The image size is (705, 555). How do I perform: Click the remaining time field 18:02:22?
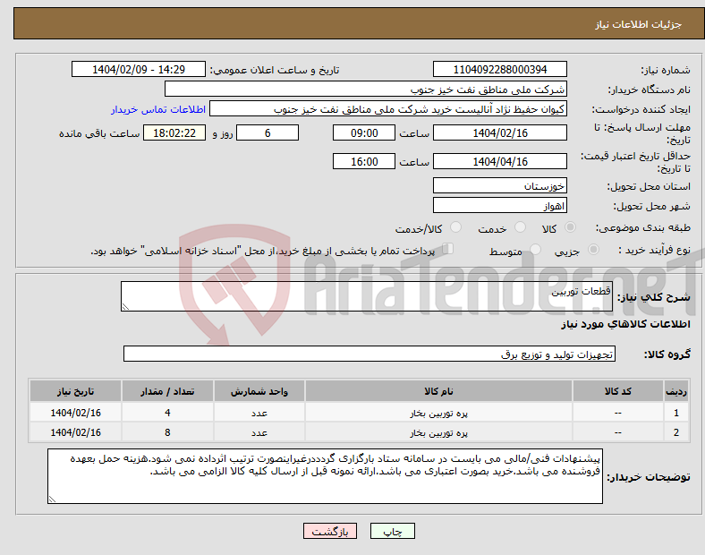174,132
